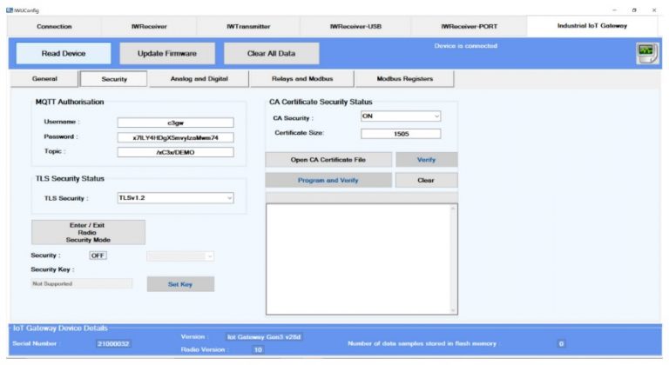The height and width of the screenshot is (365, 669).
Task: Click the Update Firmware button
Action: [x=167, y=53]
